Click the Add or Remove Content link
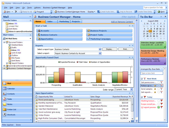Image resolution: width=169 pixels, height=128 pixels. pyautogui.click(x=122, y=22)
